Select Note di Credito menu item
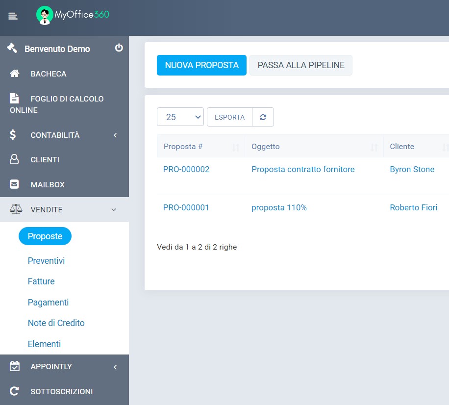The width and height of the screenshot is (449, 405). 56,323
